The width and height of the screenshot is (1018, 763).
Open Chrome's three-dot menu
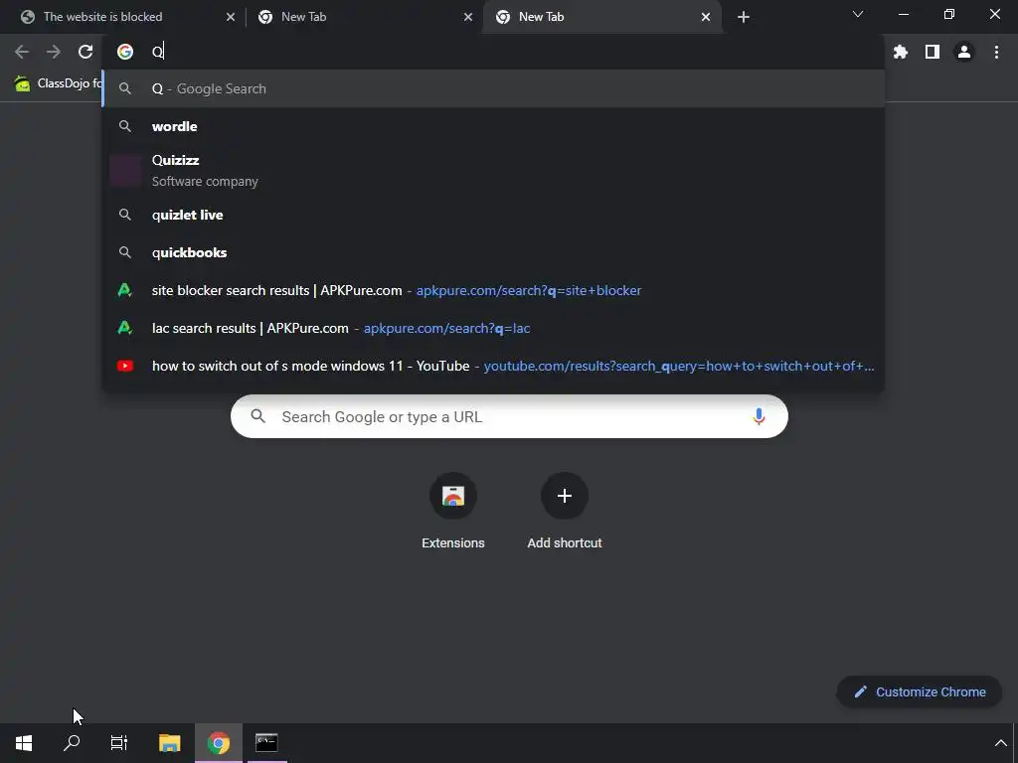click(996, 52)
